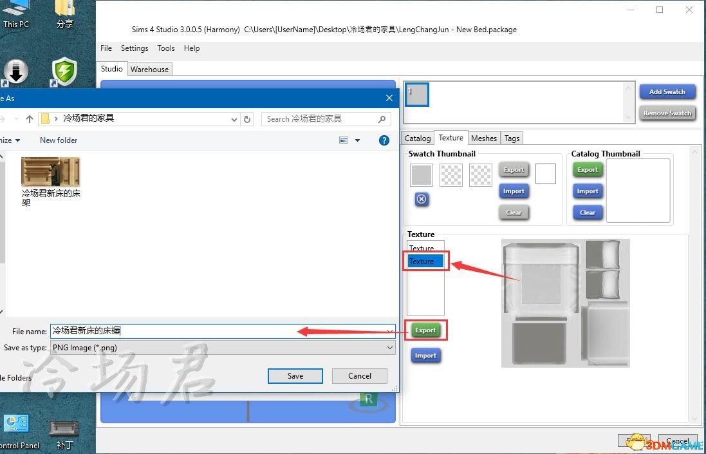The image size is (706, 454).
Task: Open This PC desktop icon
Action: pos(15,14)
